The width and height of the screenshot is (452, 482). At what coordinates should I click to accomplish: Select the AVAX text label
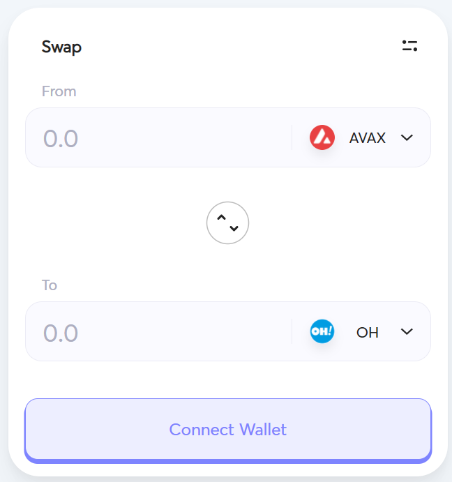368,137
